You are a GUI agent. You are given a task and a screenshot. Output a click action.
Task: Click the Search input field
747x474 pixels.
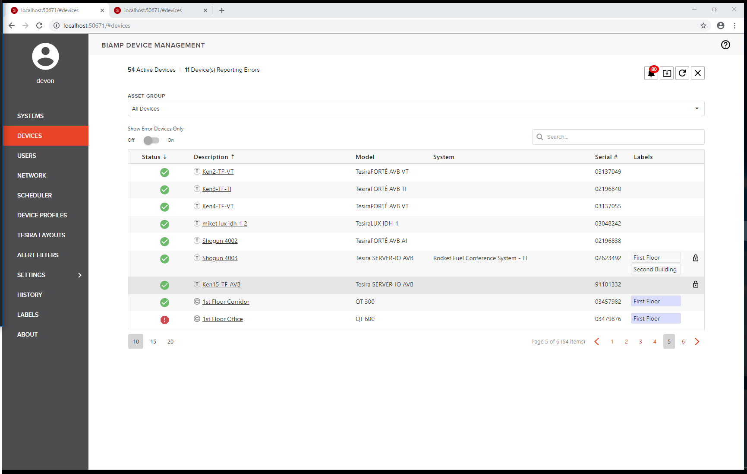click(x=618, y=137)
